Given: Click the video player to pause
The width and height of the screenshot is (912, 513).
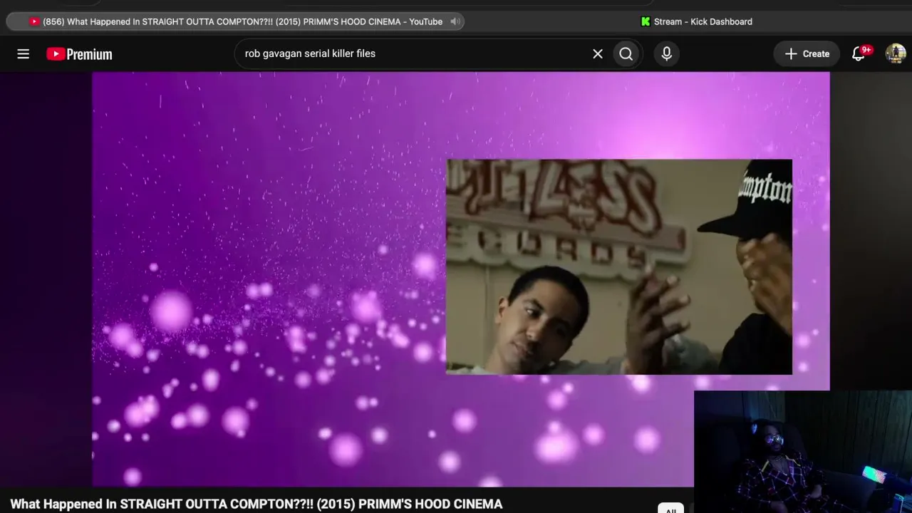Looking at the screenshot, I should [x=460, y=279].
